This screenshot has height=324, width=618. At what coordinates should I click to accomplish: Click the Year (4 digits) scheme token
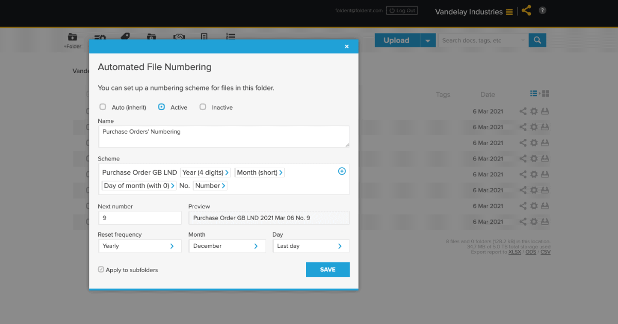[205, 173]
